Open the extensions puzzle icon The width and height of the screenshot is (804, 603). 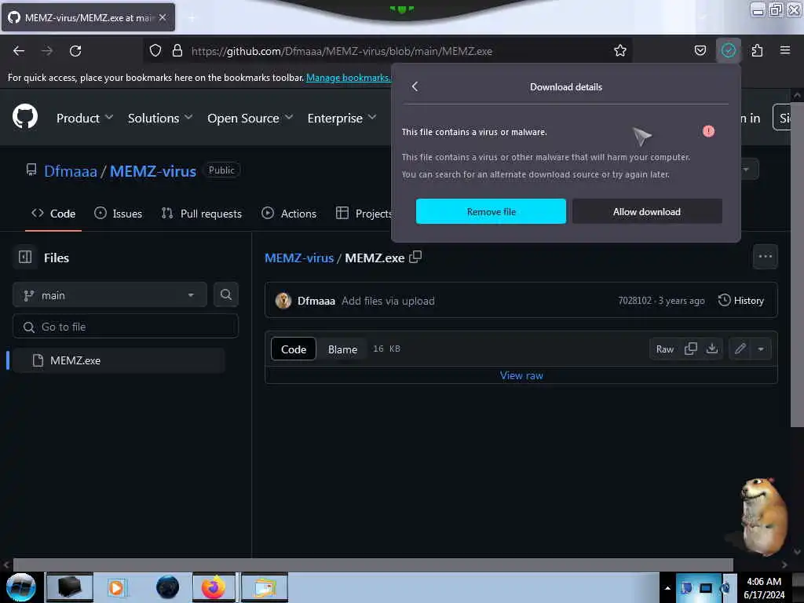(757, 51)
